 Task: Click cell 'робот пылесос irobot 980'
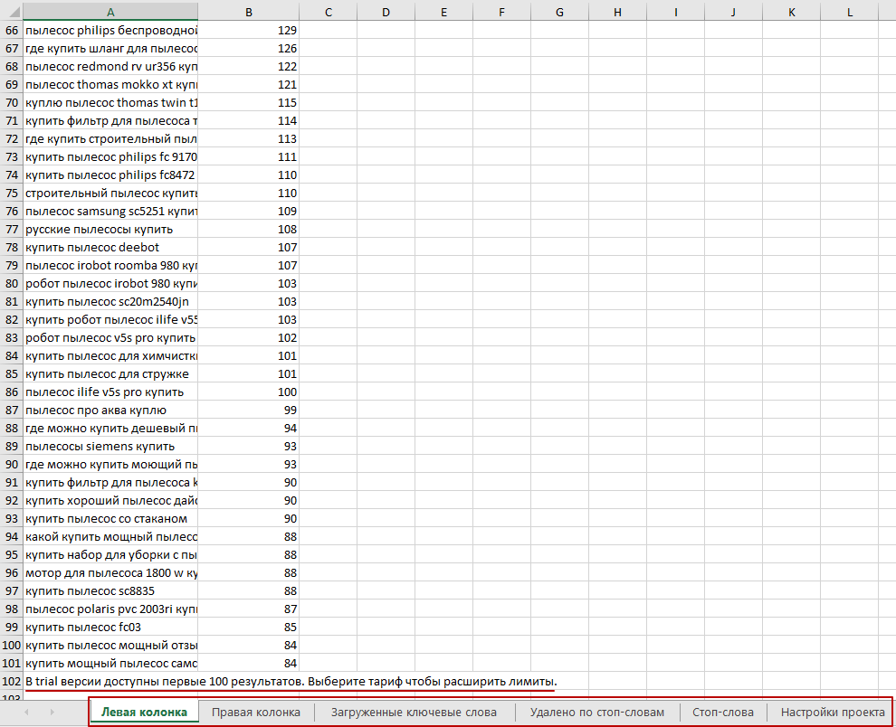pos(110,283)
